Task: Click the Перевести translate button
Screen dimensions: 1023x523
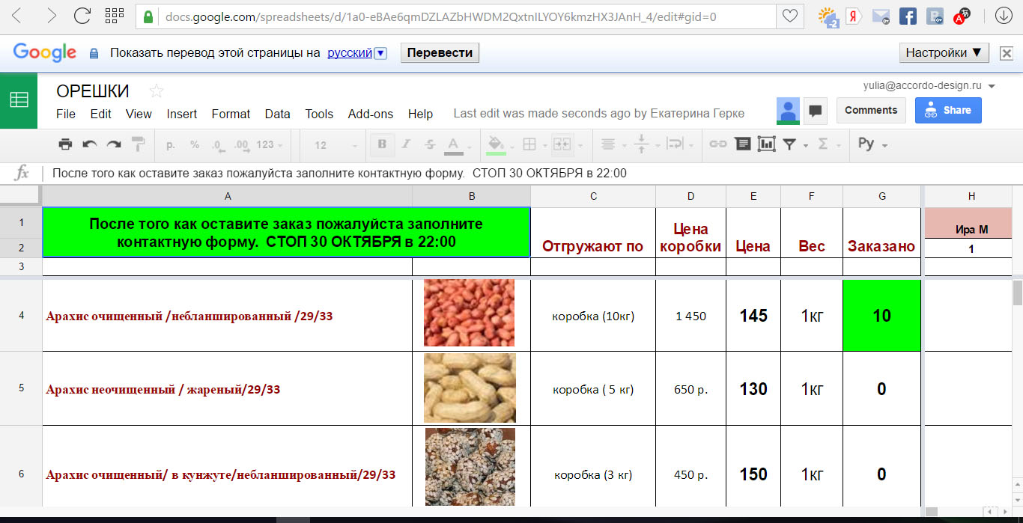Action: 440,52
